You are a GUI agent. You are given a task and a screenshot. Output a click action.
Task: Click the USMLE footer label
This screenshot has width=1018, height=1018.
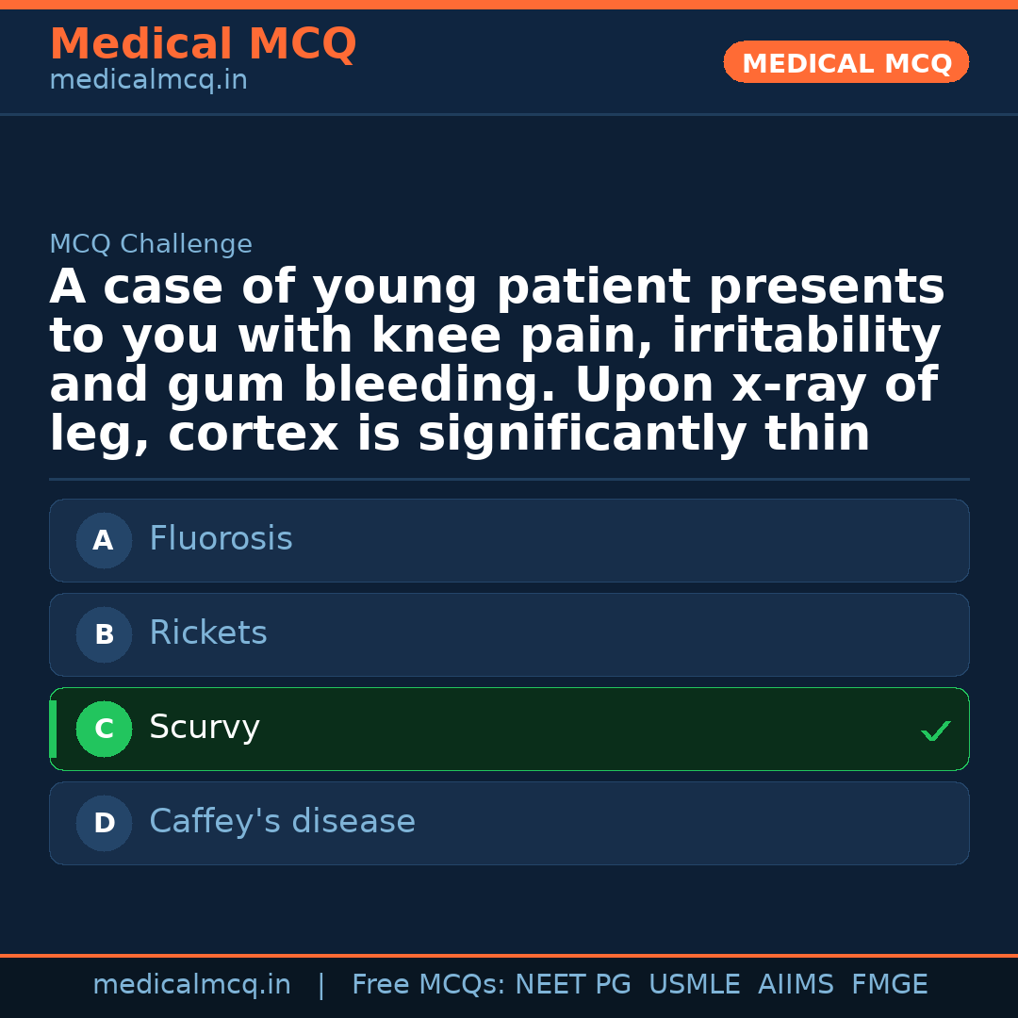tap(694, 985)
